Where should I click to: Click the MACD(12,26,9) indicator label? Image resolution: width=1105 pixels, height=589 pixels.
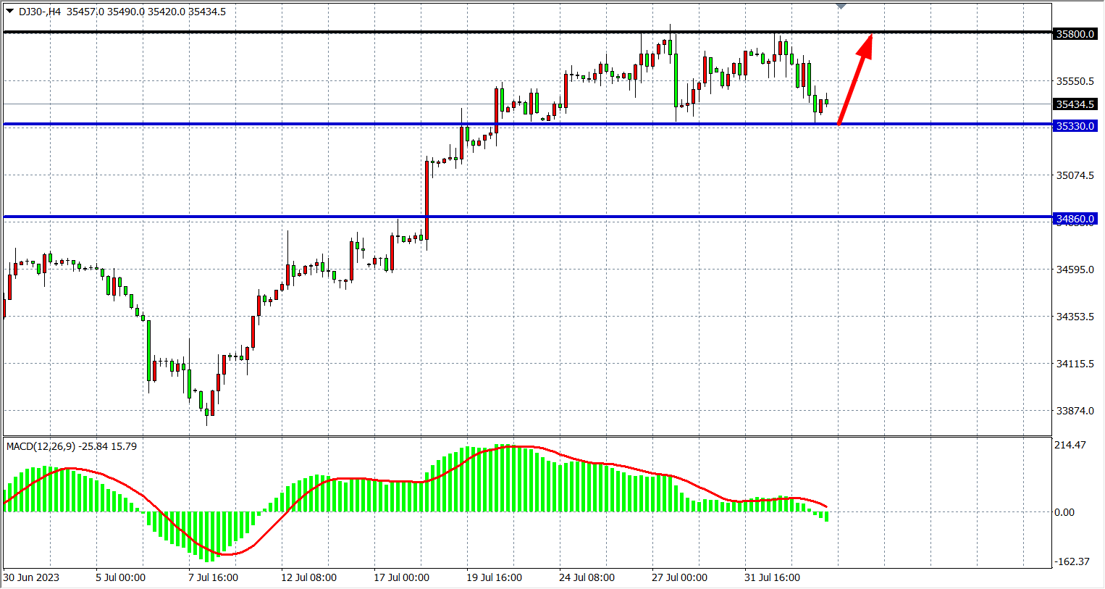(41, 446)
